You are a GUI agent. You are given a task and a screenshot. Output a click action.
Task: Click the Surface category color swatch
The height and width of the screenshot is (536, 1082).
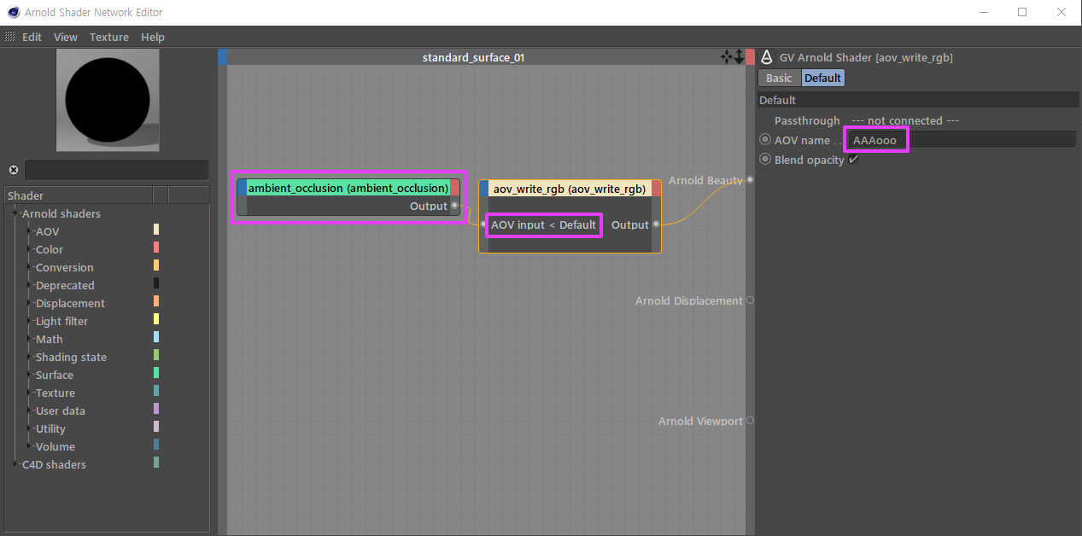click(156, 374)
